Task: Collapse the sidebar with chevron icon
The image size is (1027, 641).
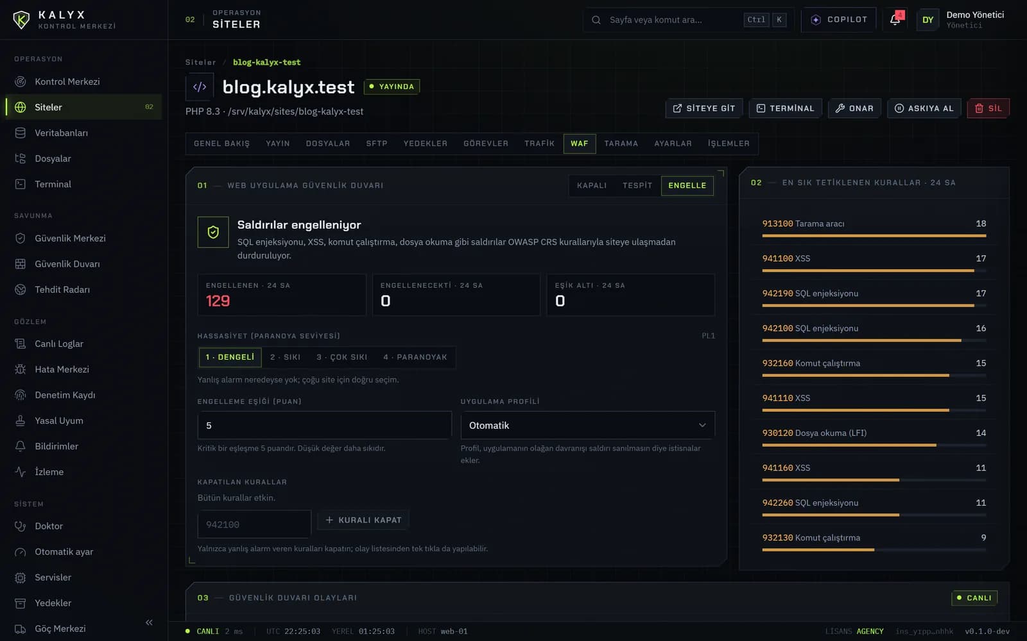Action: coord(149,622)
